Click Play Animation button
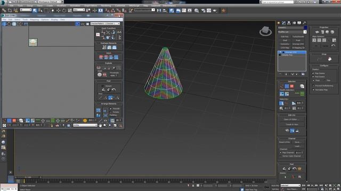The width and height of the screenshot is (341, 191). tap(312, 186)
